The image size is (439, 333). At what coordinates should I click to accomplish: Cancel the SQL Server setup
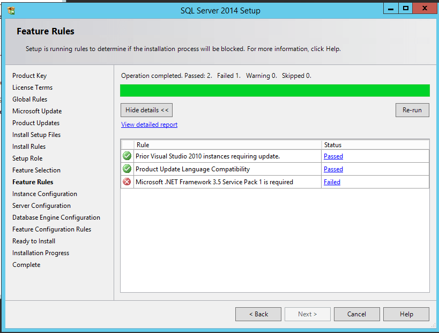(356, 314)
